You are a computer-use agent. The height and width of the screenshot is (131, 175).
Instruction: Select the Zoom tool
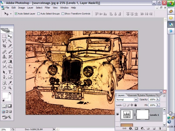point(10,88)
